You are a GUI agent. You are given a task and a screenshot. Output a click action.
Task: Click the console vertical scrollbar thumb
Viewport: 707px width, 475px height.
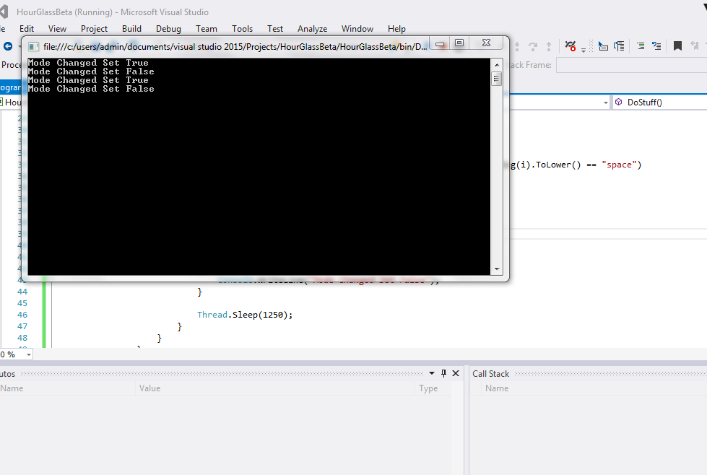pyautogui.click(x=497, y=79)
